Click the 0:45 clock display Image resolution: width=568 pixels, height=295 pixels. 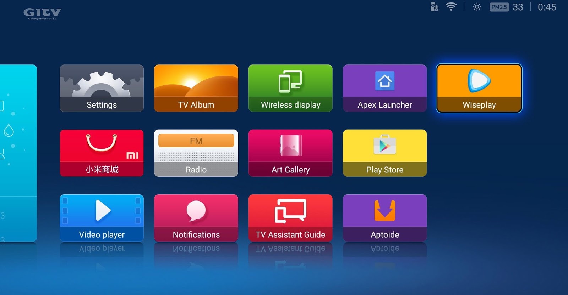pyautogui.click(x=547, y=7)
